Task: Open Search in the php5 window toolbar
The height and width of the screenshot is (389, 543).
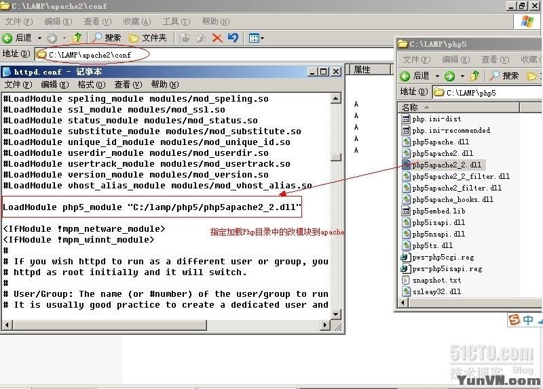Action: pyautogui.click(x=504, y=76)
